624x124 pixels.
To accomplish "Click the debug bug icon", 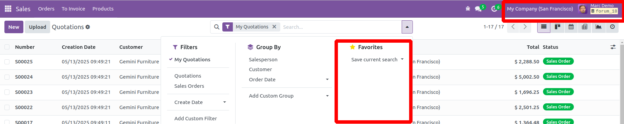I will pos(468,9).
